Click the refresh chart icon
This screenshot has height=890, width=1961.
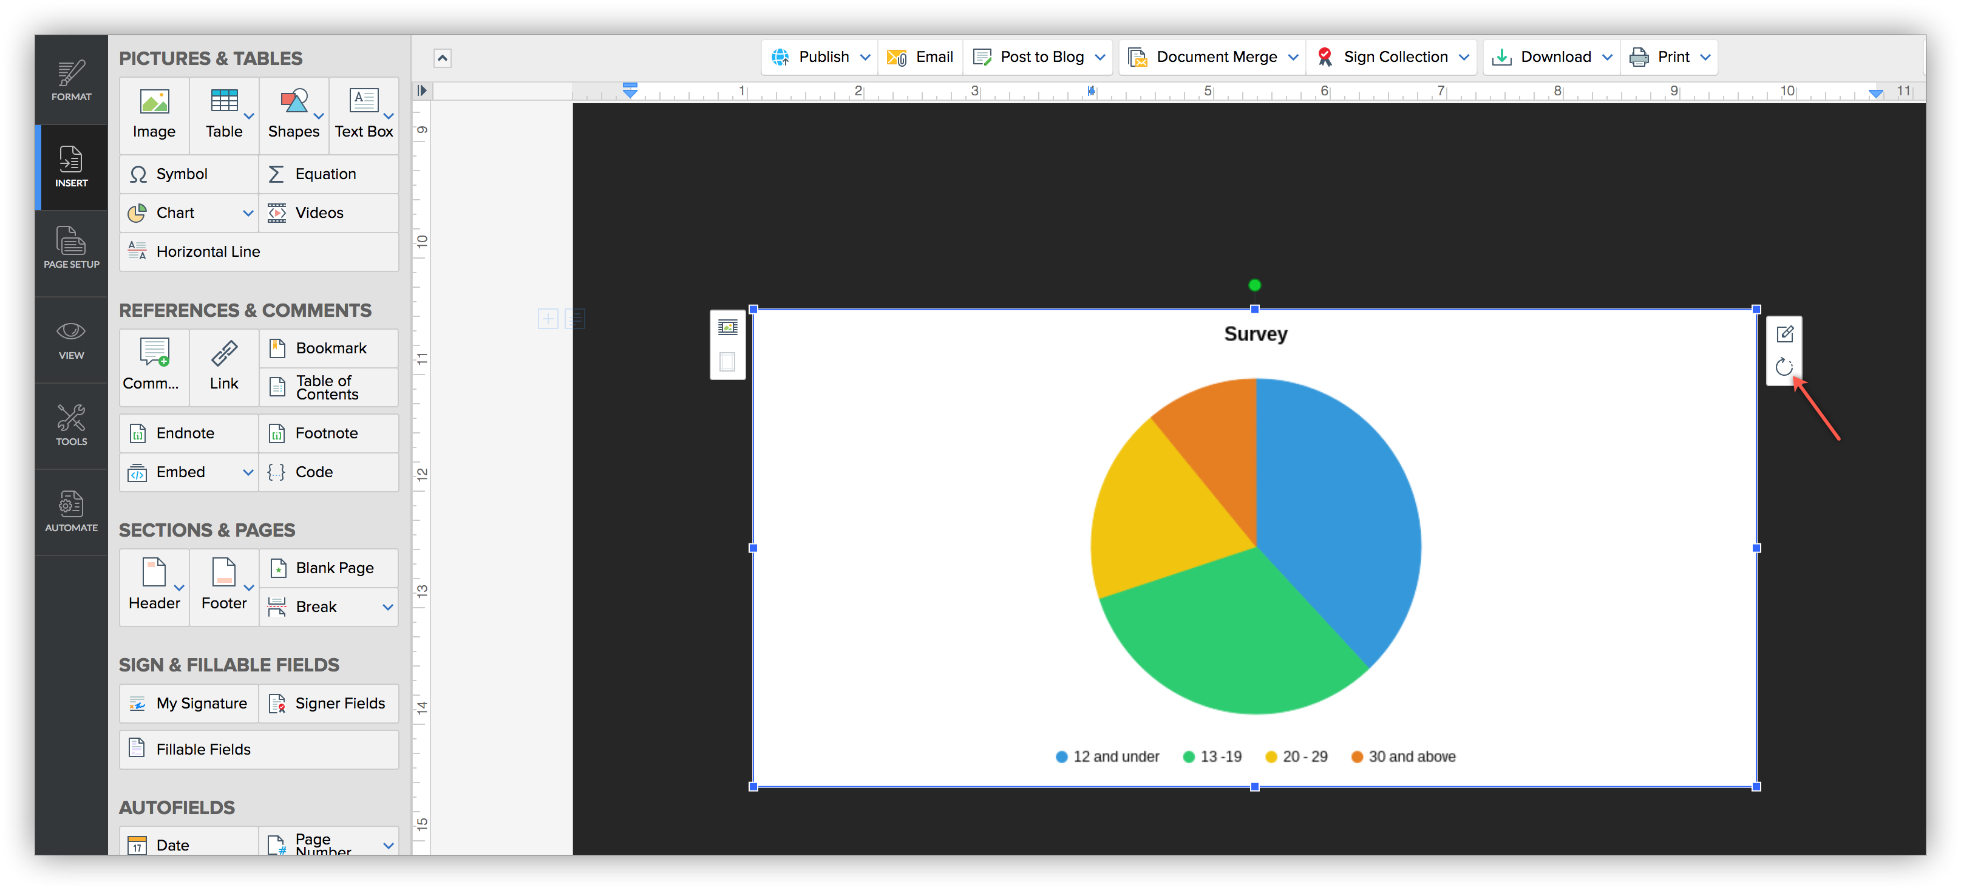click(1784, 368)
